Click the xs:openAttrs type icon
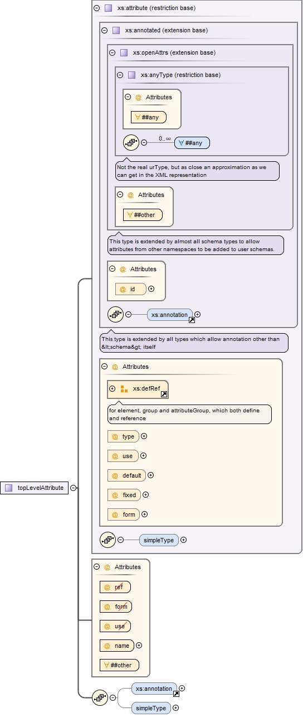This screenshot has height=717, width=303. 124,52
